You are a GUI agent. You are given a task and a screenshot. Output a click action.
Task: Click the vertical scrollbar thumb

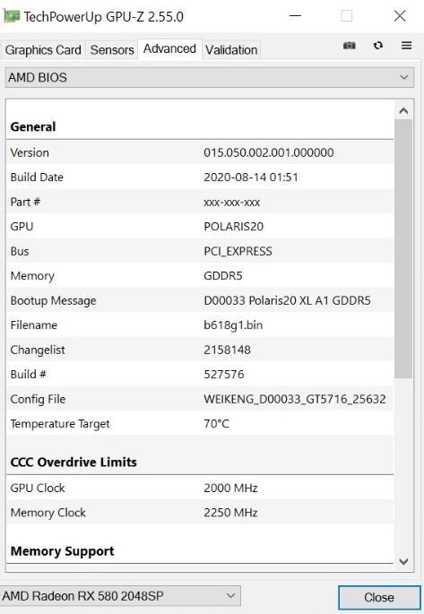[x=403, y=248]
